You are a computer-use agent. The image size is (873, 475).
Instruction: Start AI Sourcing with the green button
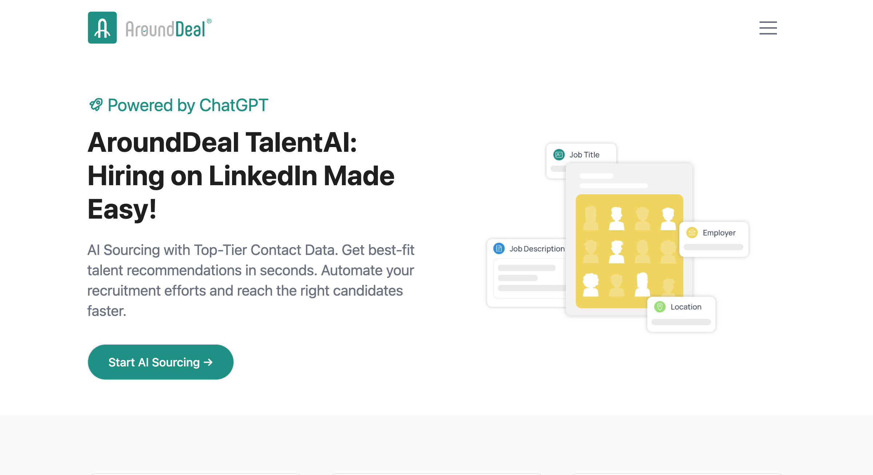click(160, 362)
